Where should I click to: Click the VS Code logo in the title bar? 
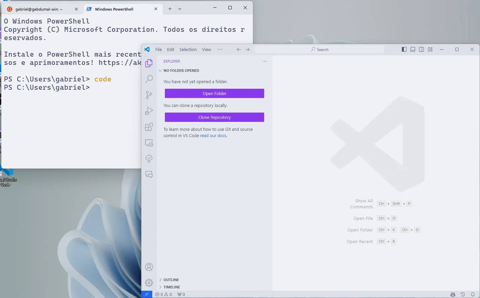pos(147,49)
